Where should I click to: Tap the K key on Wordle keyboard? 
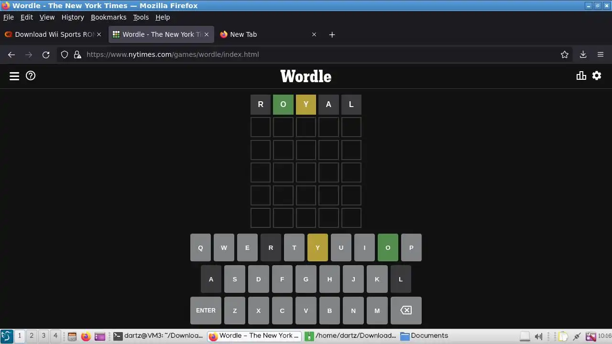(x=377, y=279)
